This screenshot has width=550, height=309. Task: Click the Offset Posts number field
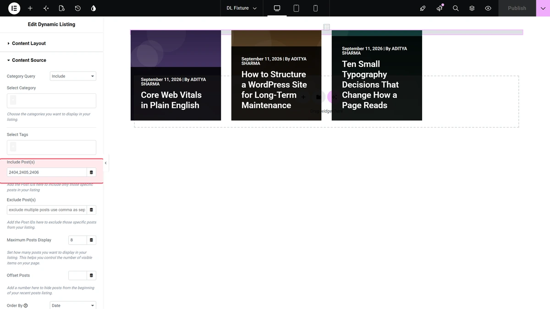coord(77,276)
